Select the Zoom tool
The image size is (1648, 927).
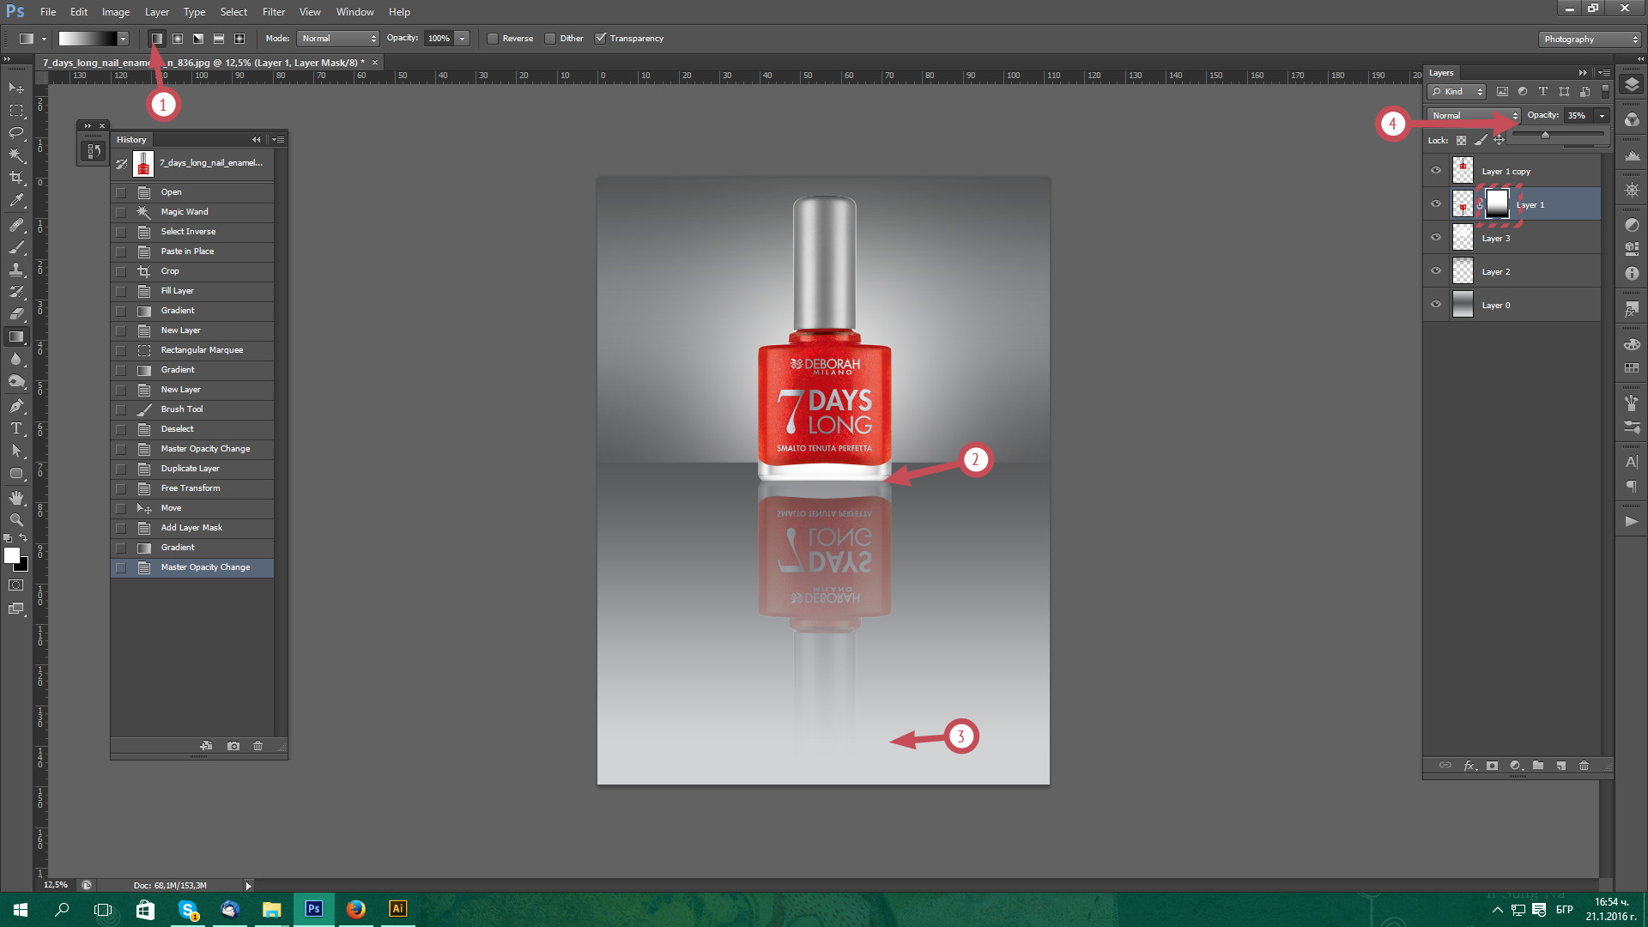(16, 520)
